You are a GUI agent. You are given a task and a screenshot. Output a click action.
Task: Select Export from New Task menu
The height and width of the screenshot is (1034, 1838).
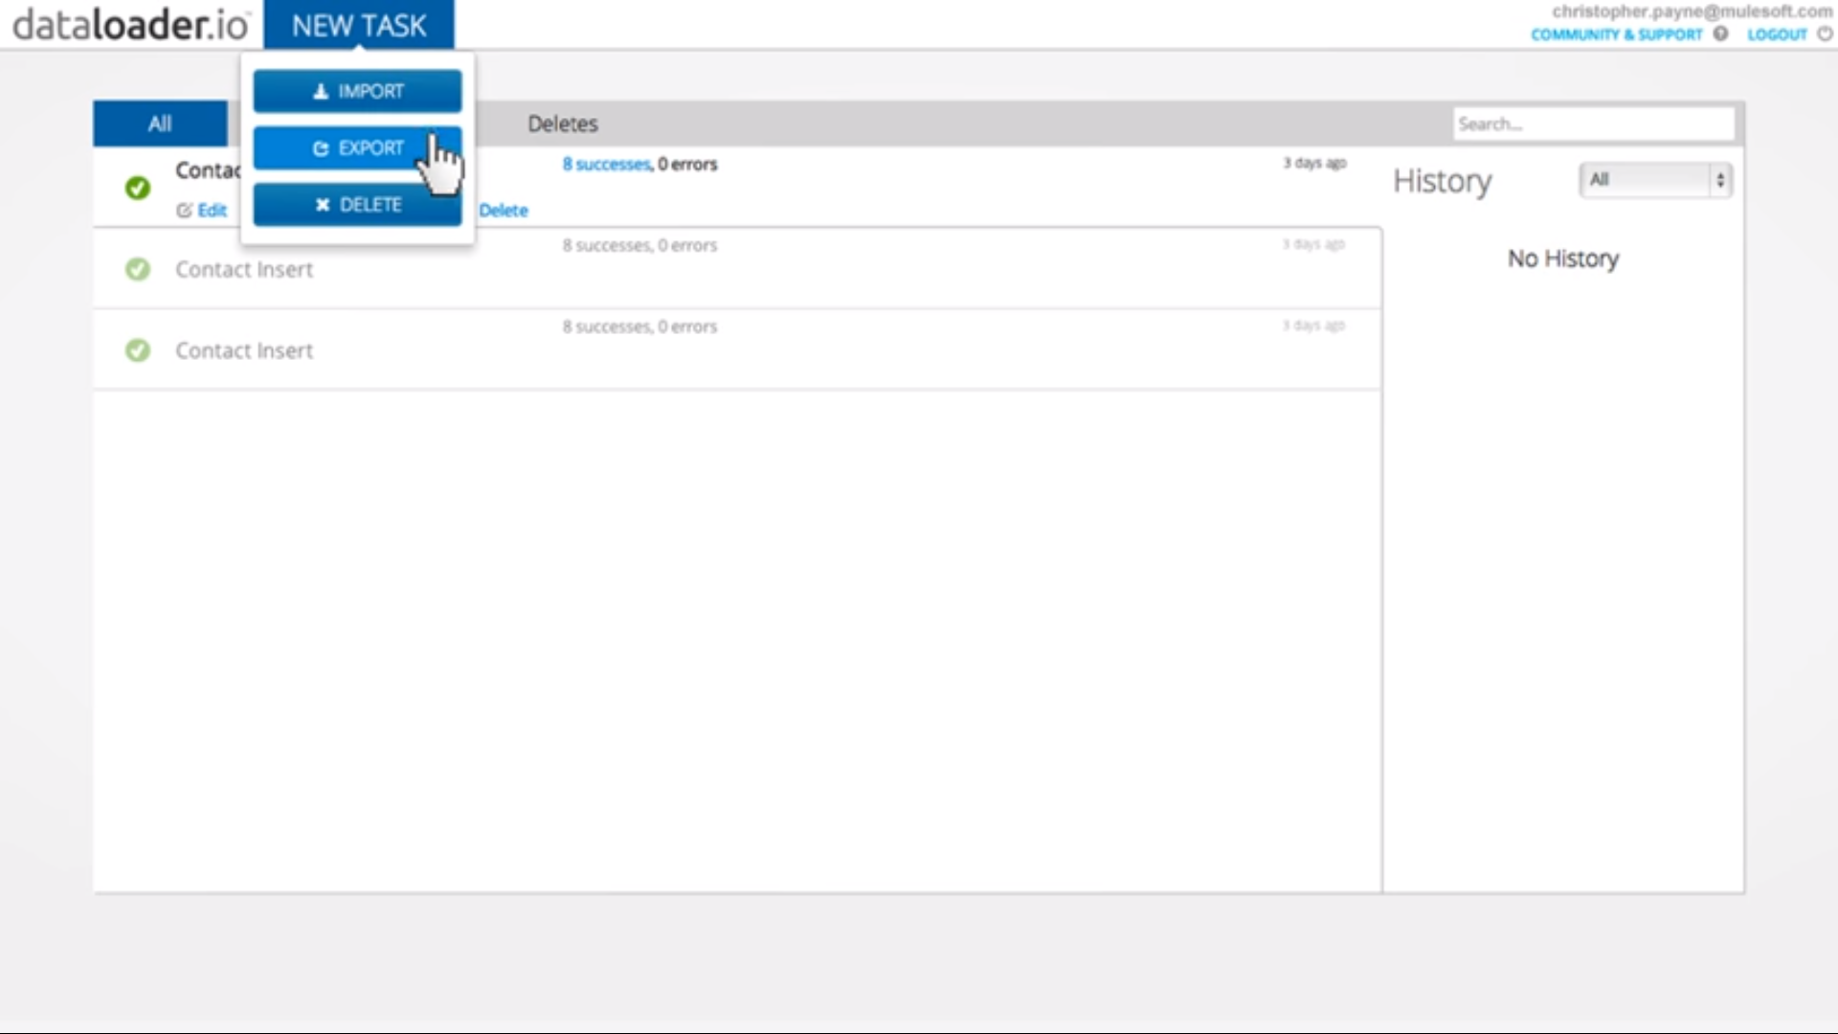[357, 148]
